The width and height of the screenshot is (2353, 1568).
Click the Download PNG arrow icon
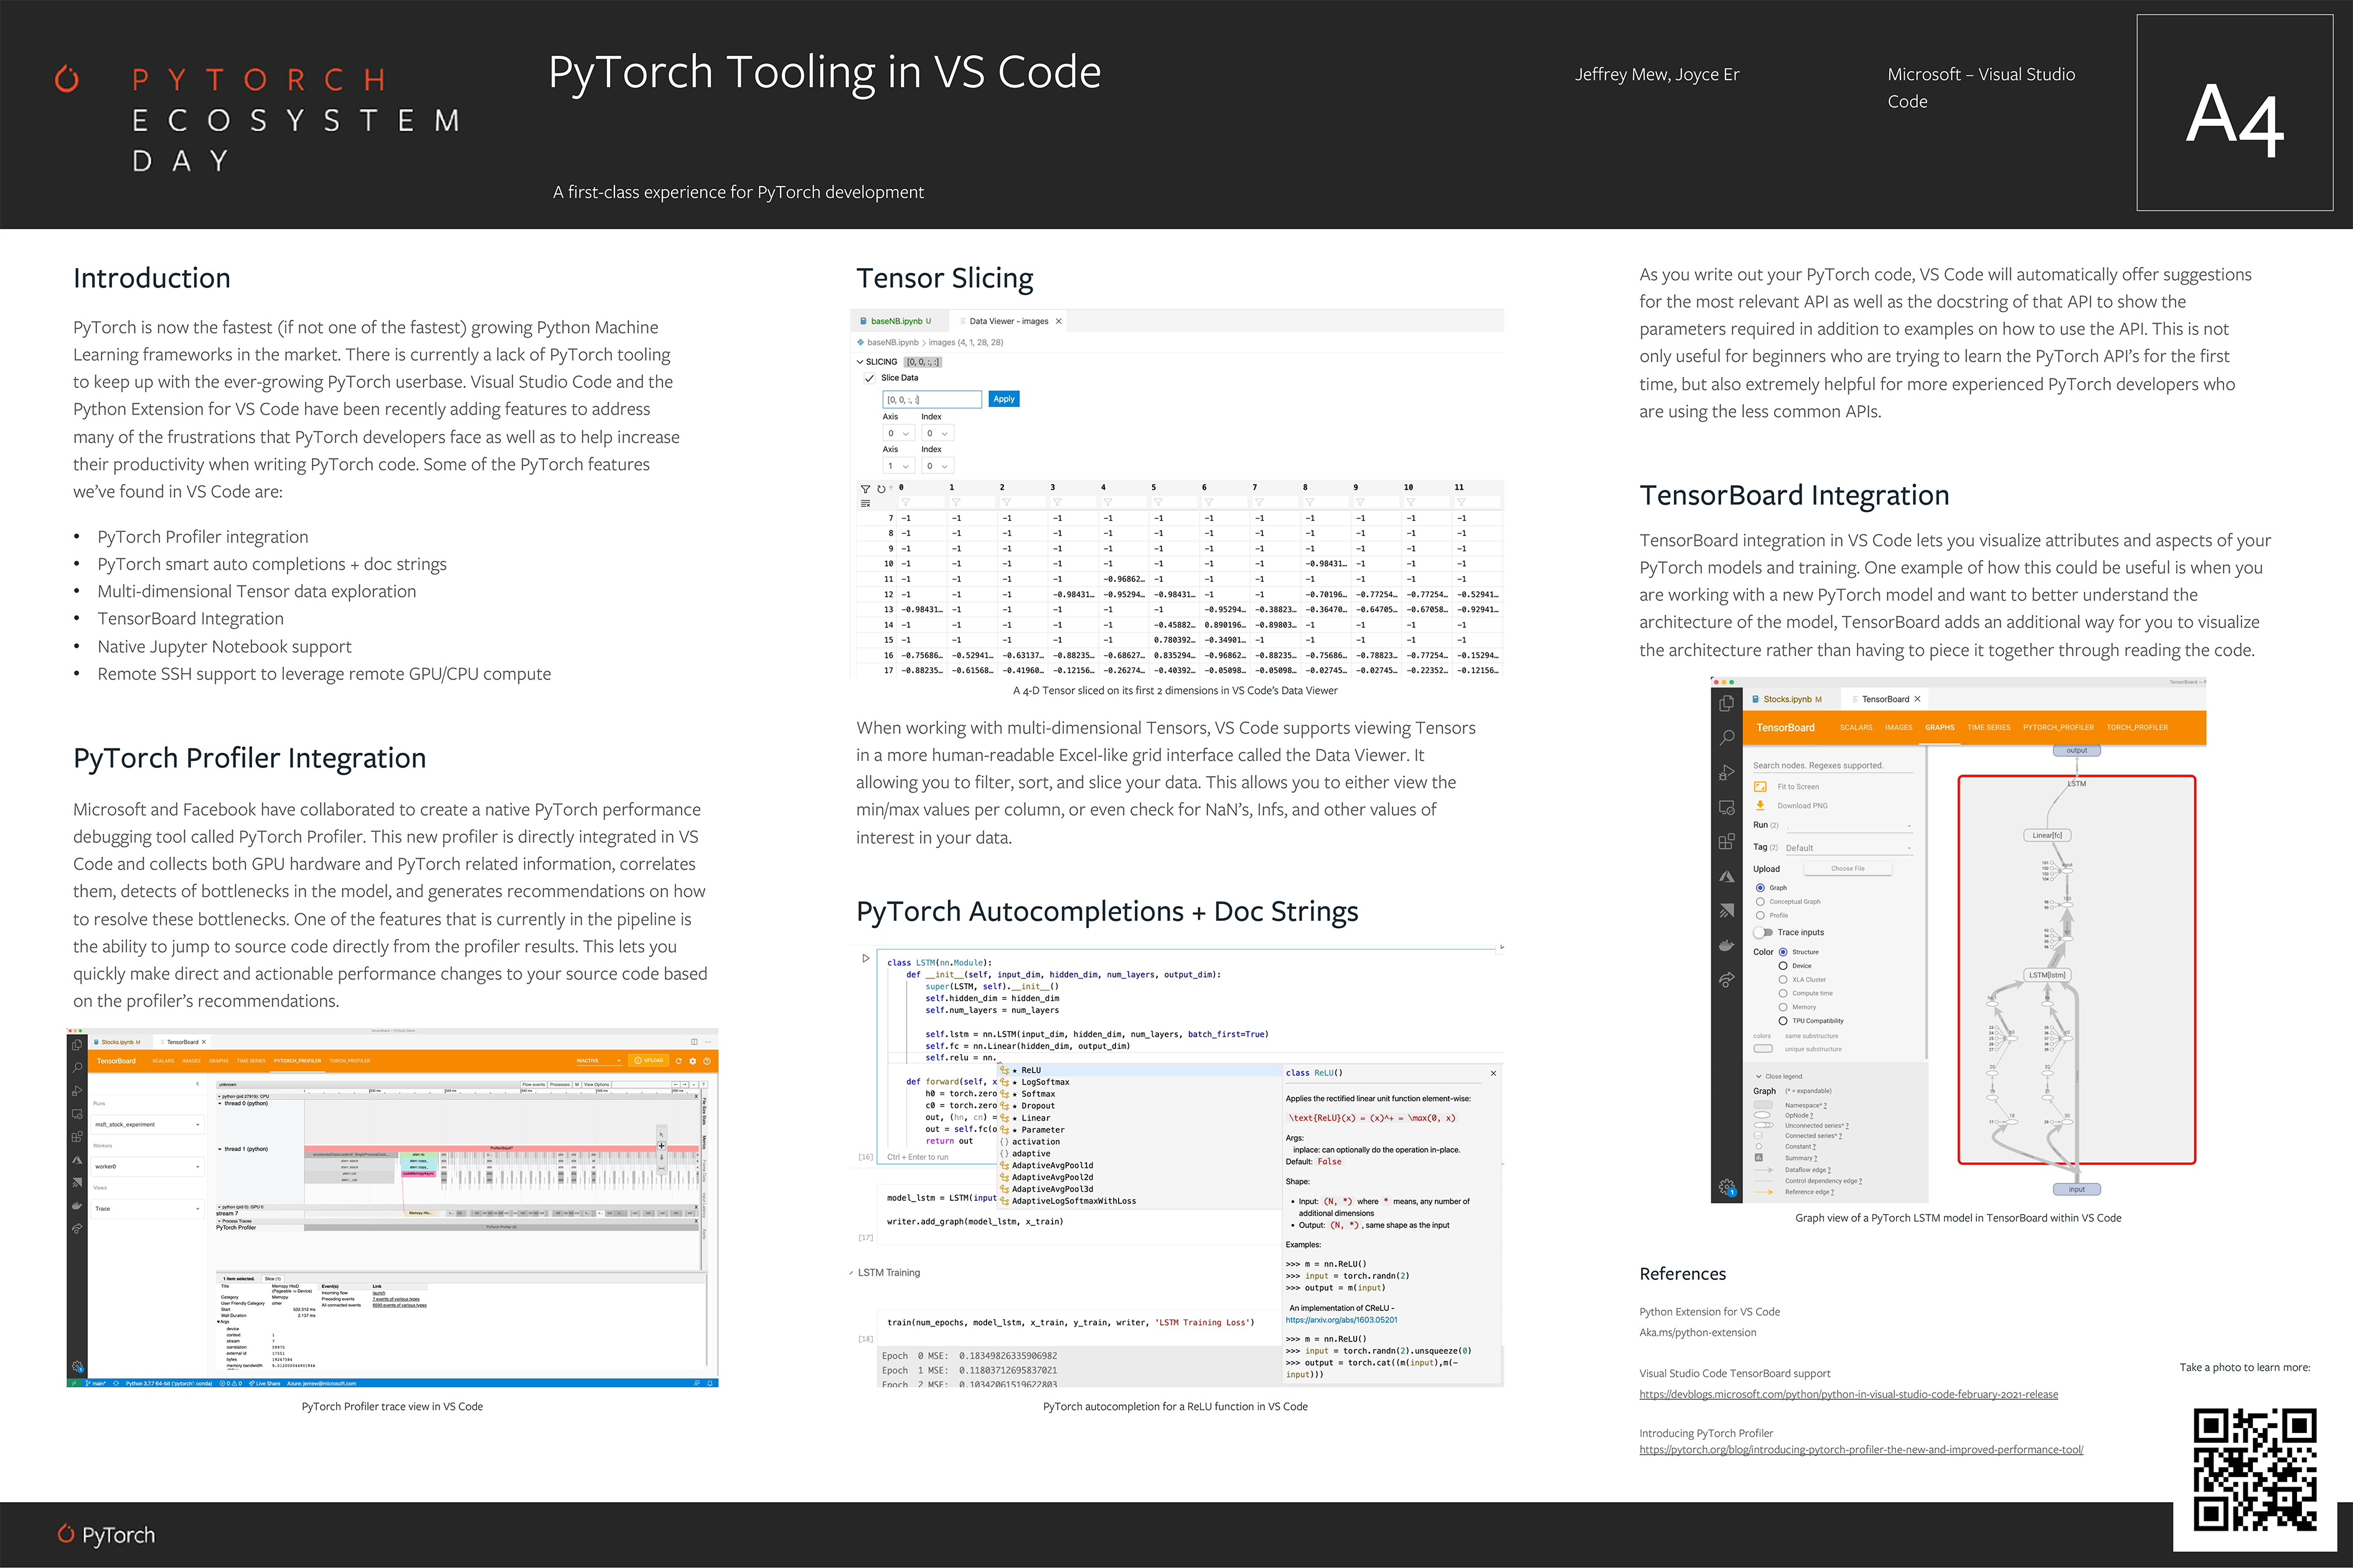coord(1760,805)
